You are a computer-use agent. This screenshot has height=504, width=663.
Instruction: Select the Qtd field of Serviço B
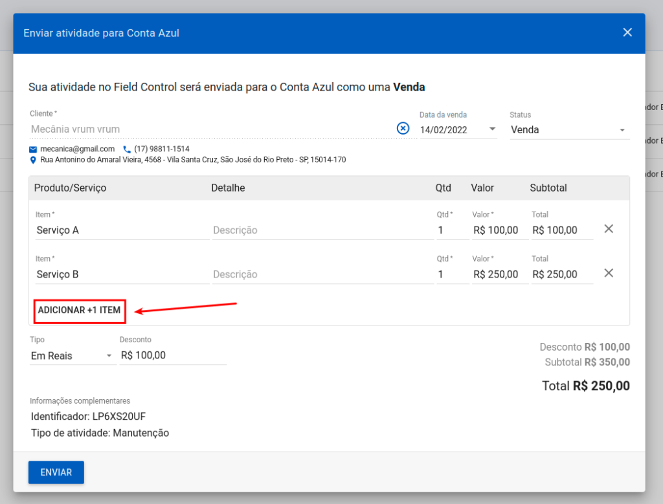452,274
